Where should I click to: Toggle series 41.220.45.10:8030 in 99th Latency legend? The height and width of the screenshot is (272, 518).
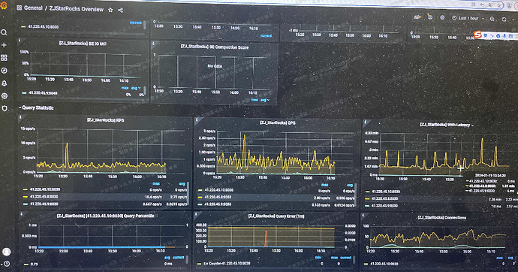386,192
